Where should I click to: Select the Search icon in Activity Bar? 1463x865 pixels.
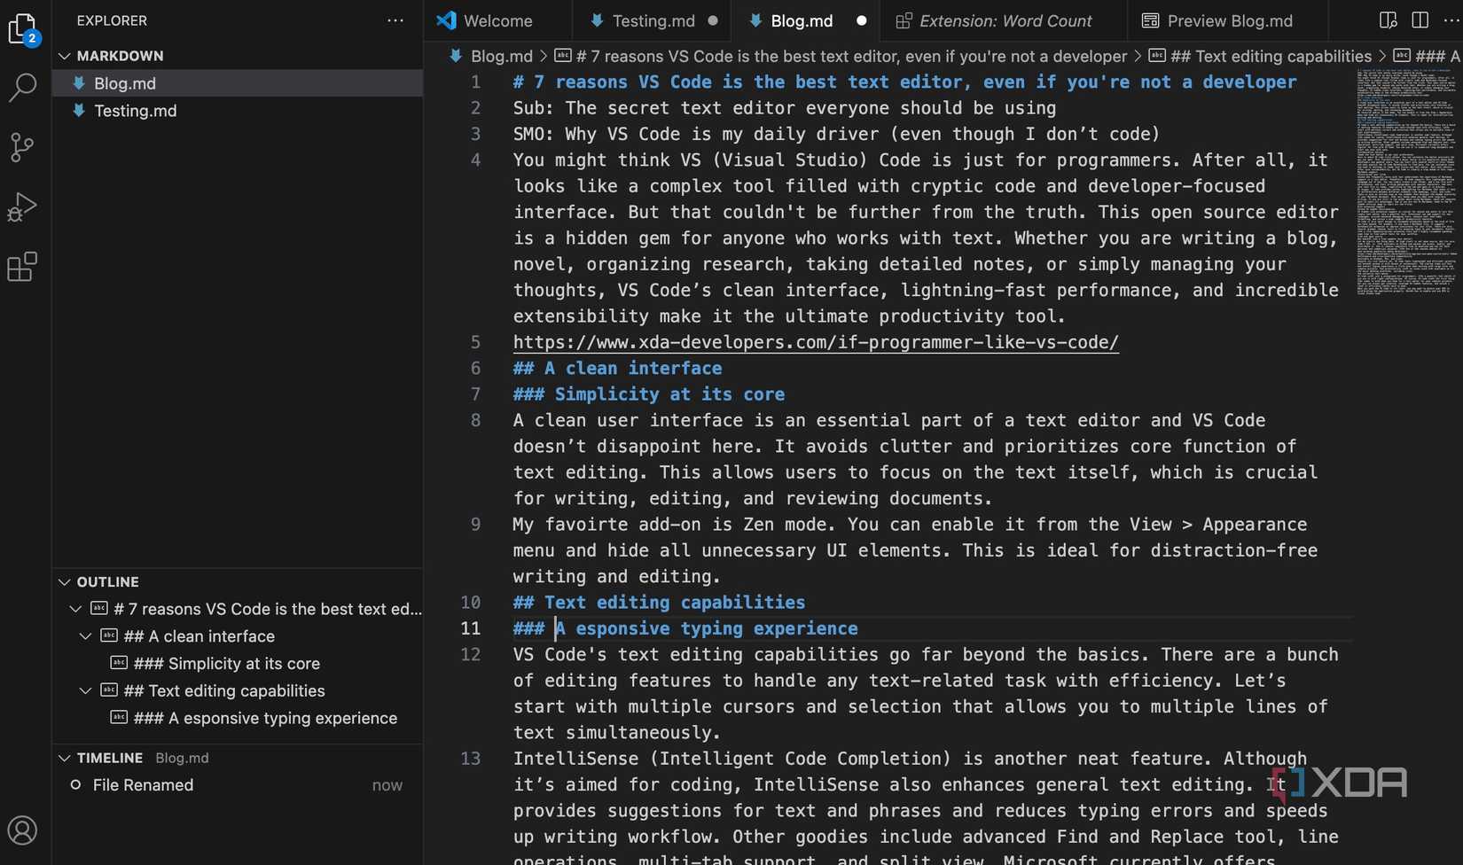[22, 88]
